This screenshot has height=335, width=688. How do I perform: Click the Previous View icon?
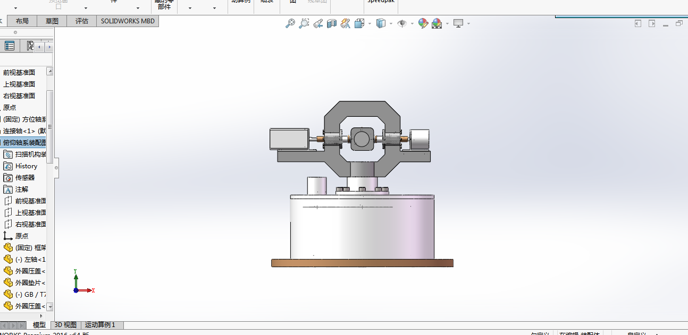(318, 23)
